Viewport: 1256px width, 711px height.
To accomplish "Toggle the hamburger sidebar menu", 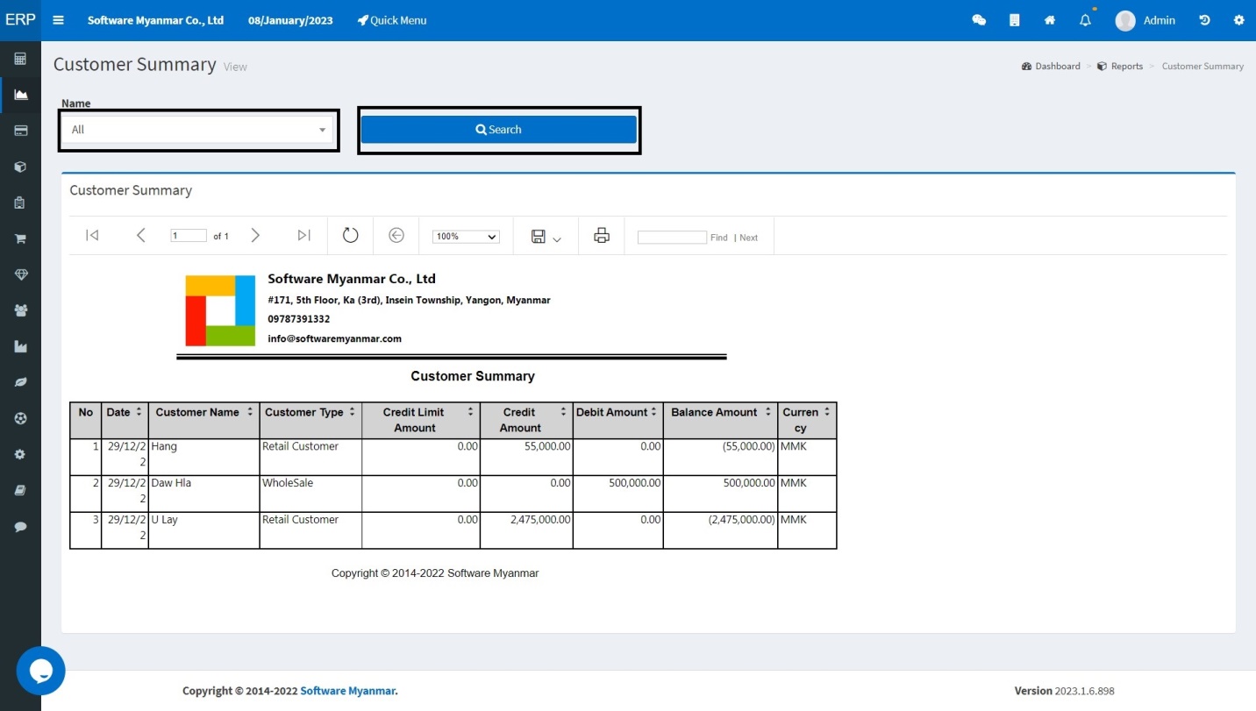I will tap(59, 20).
